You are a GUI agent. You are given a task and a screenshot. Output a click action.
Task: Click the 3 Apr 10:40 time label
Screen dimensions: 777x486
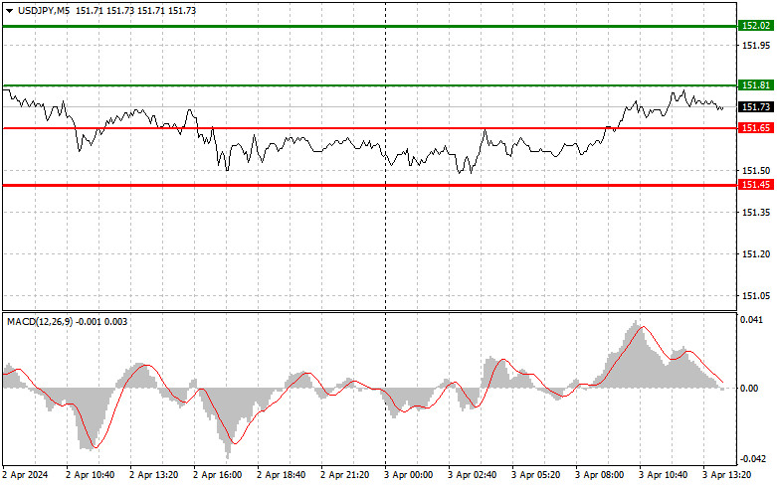[x=663, y=475]
